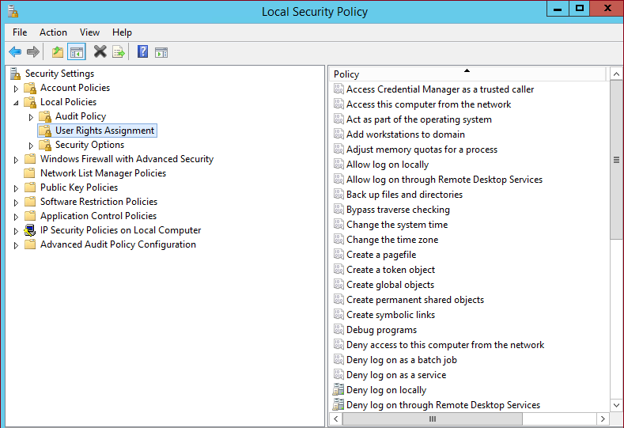This screenshot has width=624, height=428.
Task: Click Show/Hide Action Pane toolbar icon
Action: 161,52
